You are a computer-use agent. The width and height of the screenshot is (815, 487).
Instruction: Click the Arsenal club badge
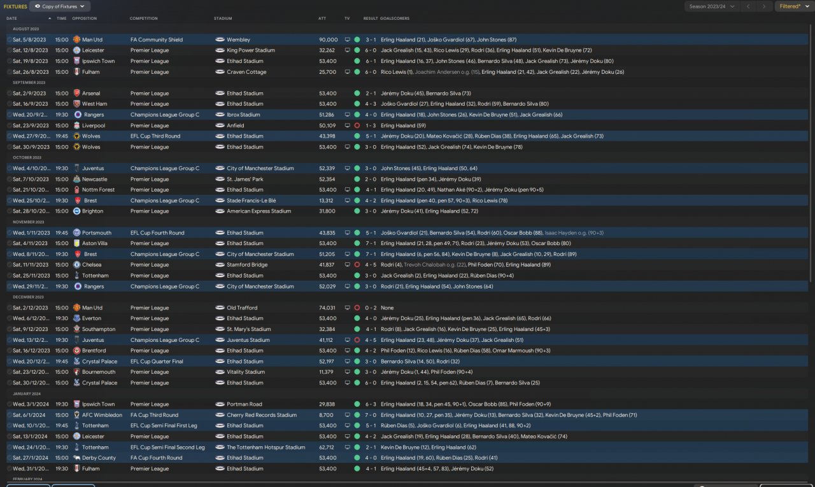pyautogui.click(x=76, y=94)
